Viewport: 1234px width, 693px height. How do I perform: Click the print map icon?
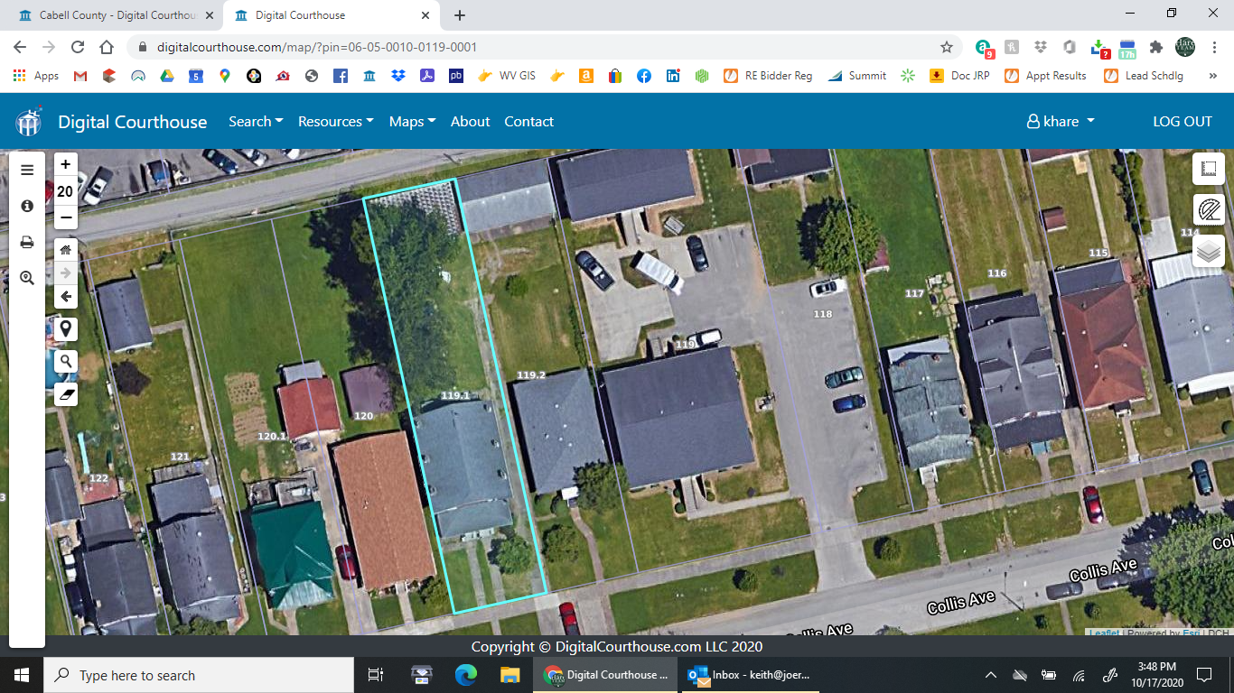point(27,242)
